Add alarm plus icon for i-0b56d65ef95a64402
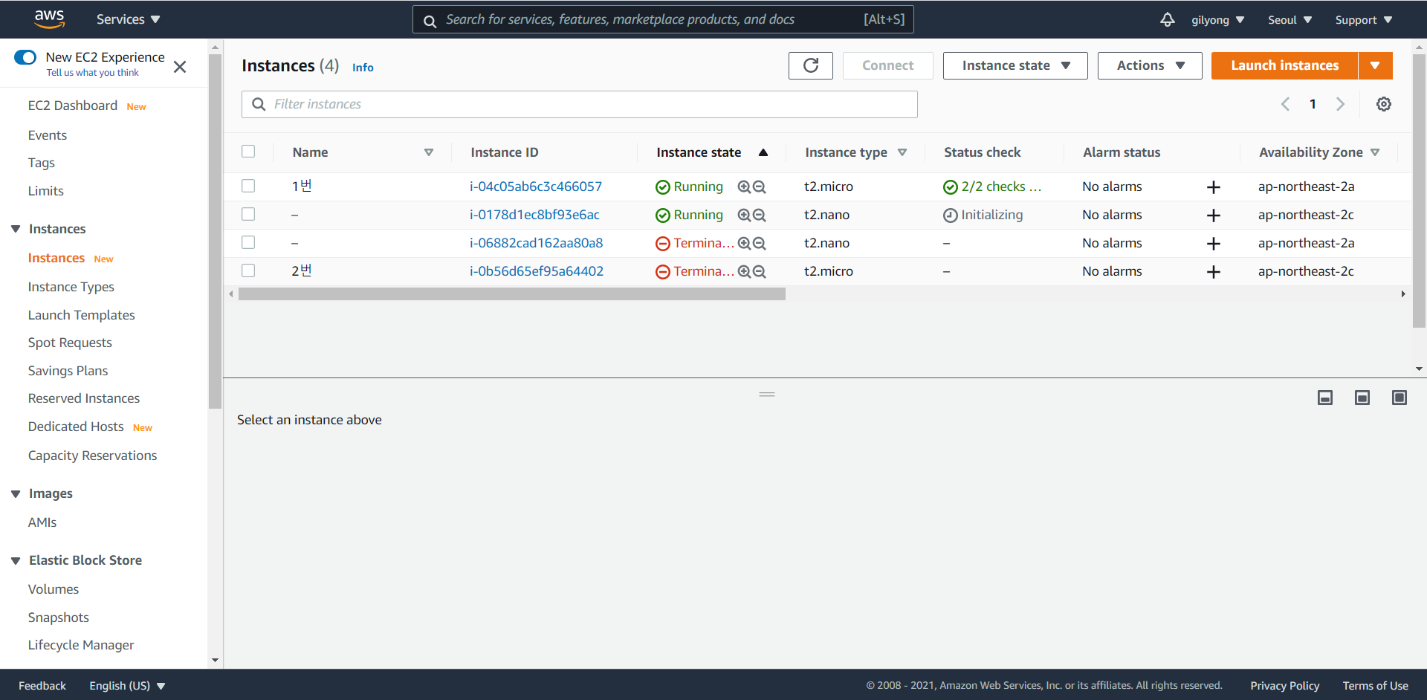This screenshot has height=700, width=1427. 1214,272
